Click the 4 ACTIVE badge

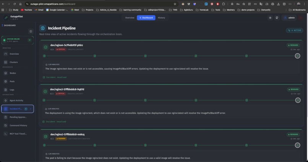pos(295,30)
